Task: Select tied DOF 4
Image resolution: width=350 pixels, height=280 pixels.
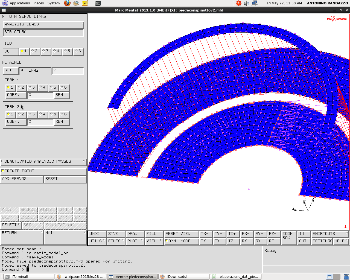Action: [57, 51]
